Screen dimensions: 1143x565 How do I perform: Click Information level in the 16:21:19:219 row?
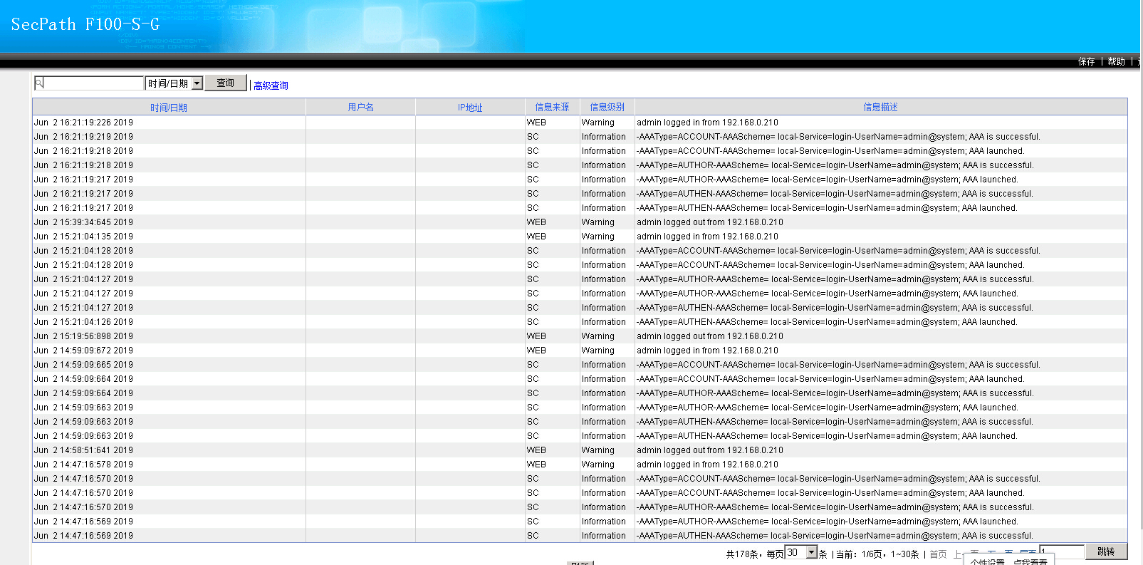click(x=603, y=137)
